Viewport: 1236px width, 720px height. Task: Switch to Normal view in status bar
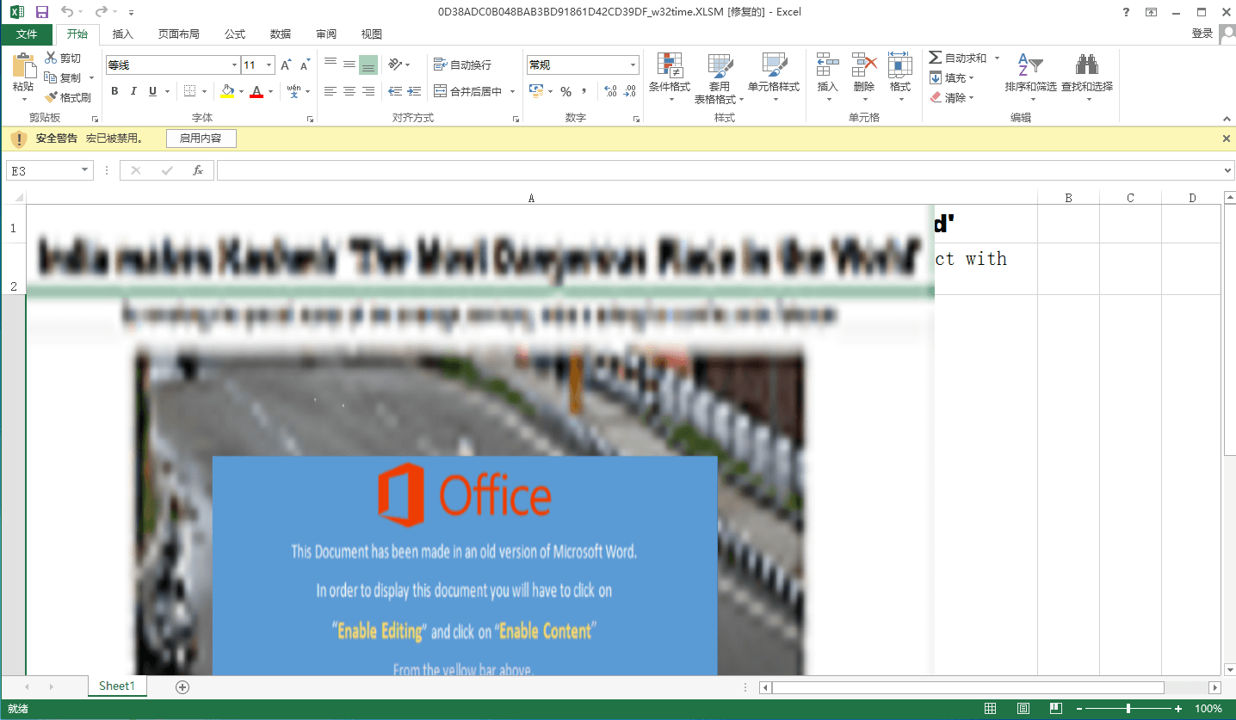click(991, 709)
